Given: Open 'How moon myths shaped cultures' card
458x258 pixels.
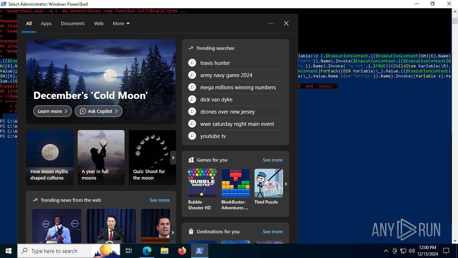Looking at the screenshot, I should pos(50,158).
